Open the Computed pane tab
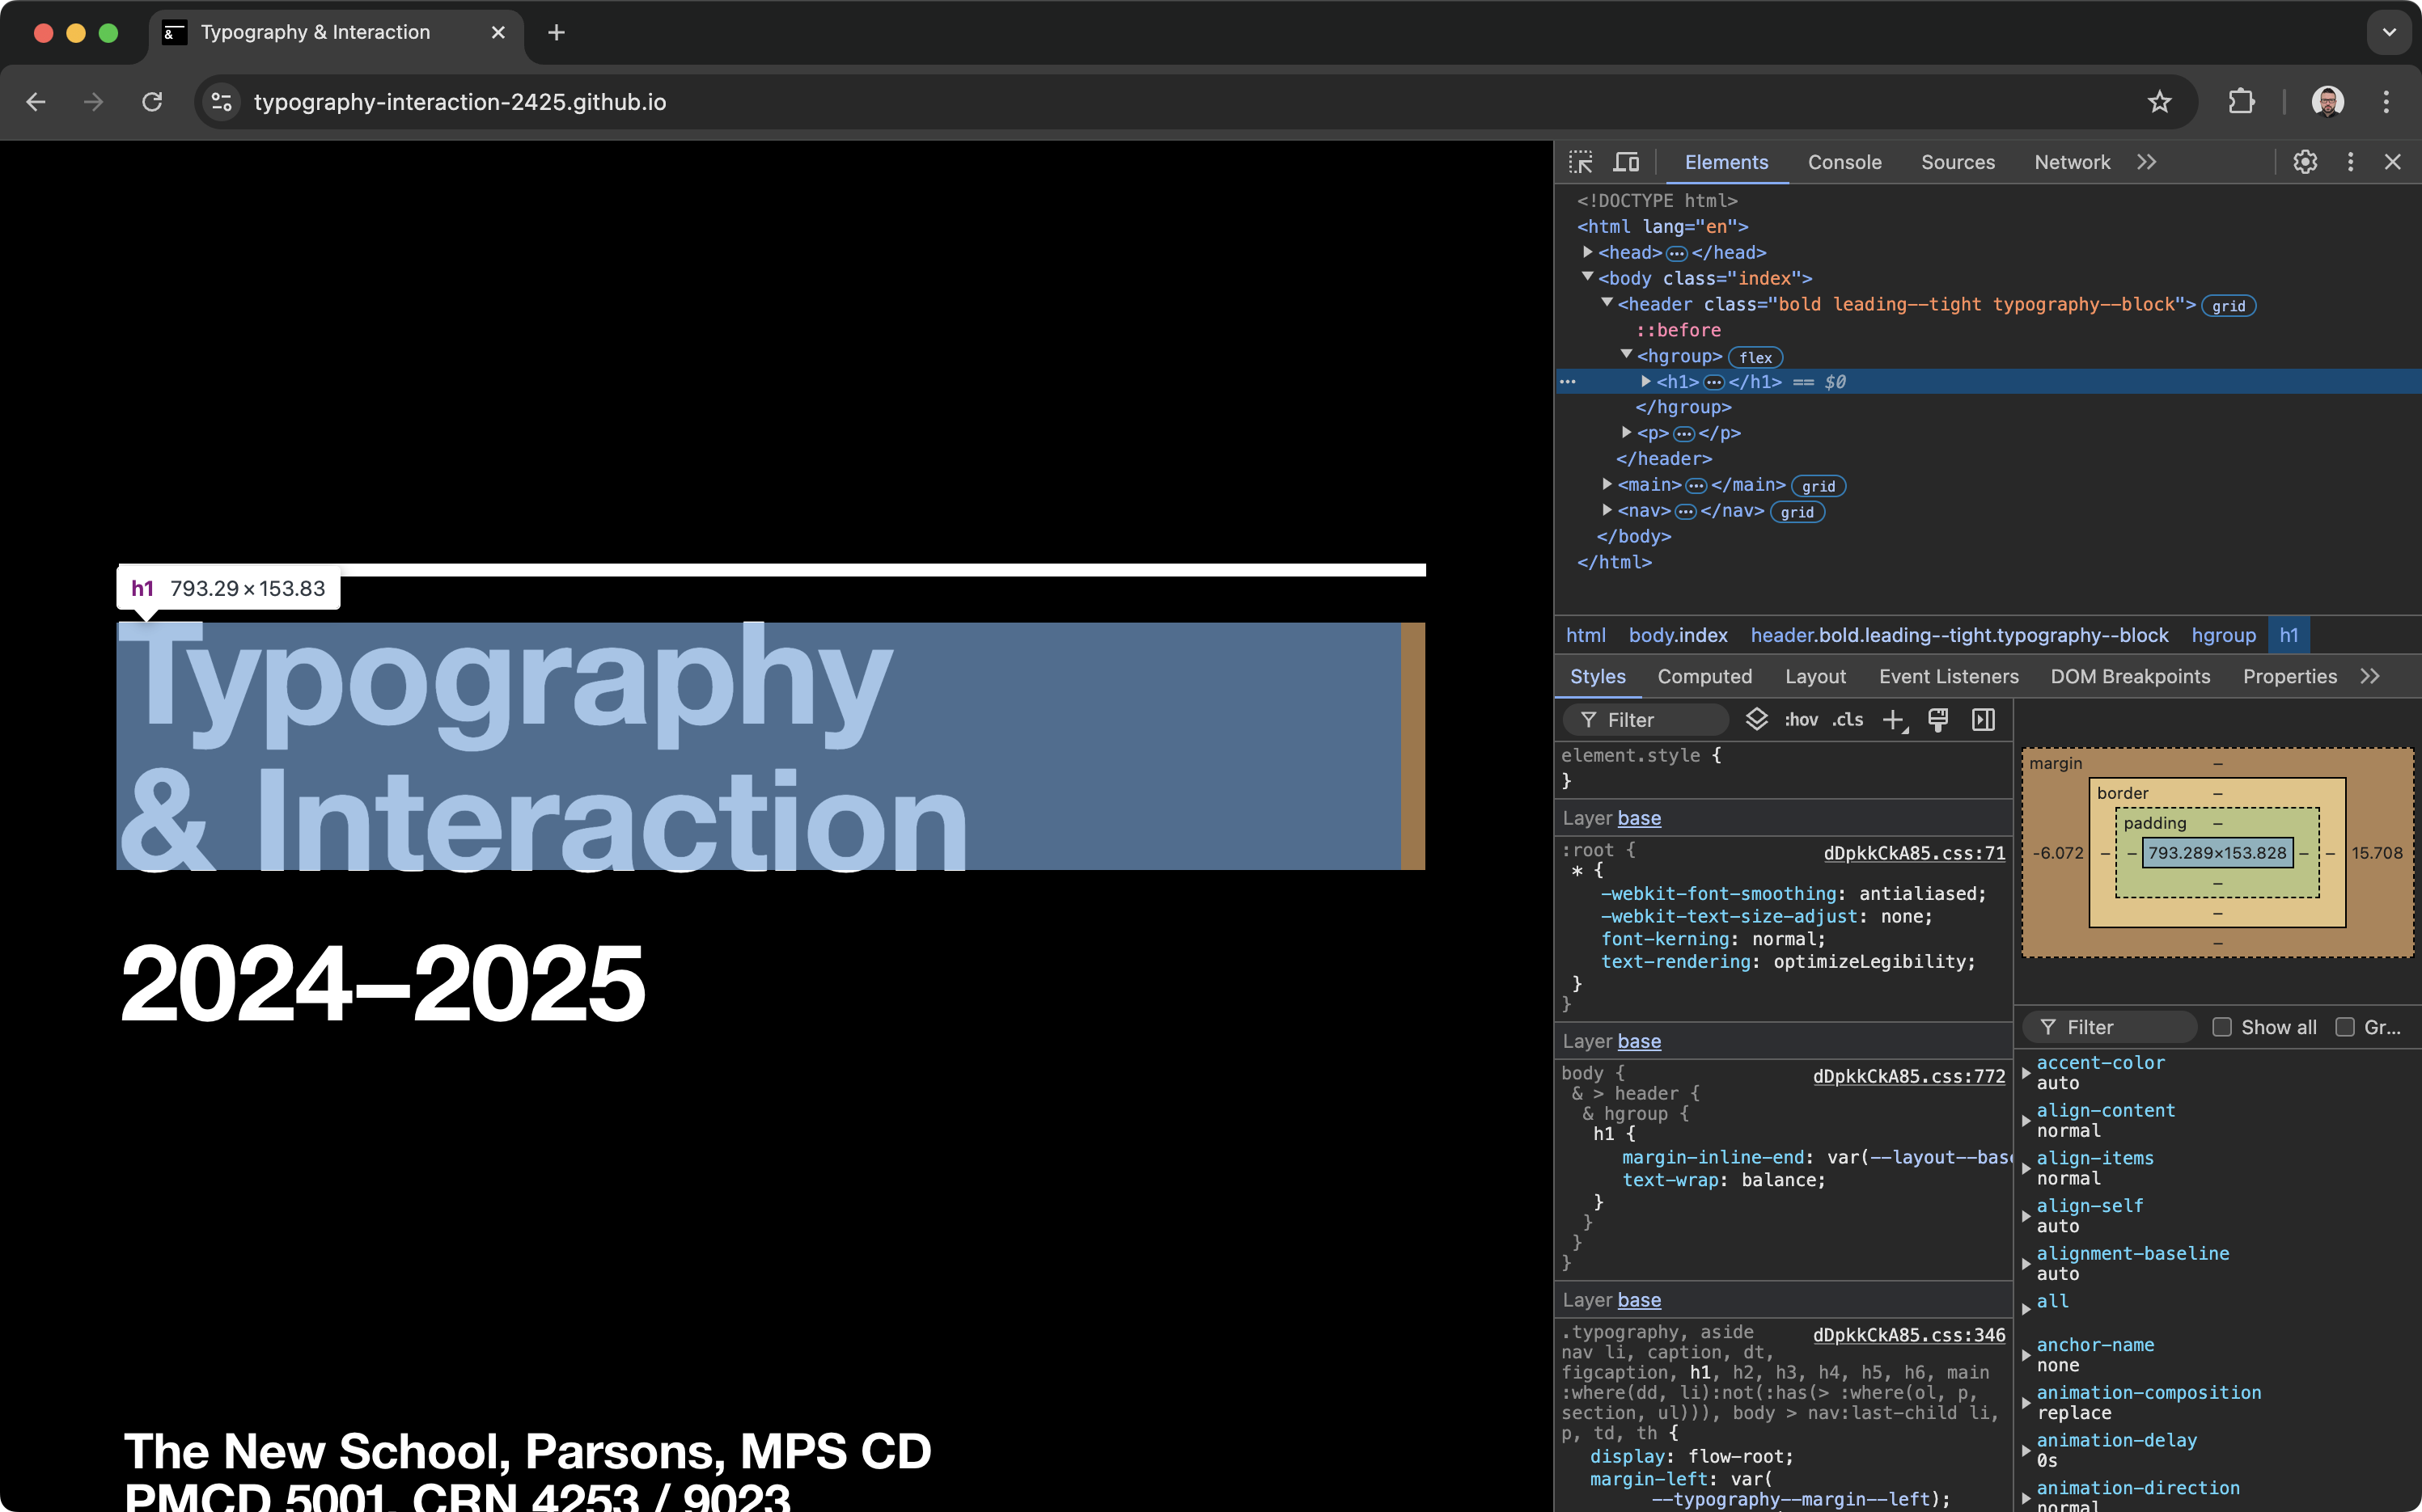 click(1704, 677)
